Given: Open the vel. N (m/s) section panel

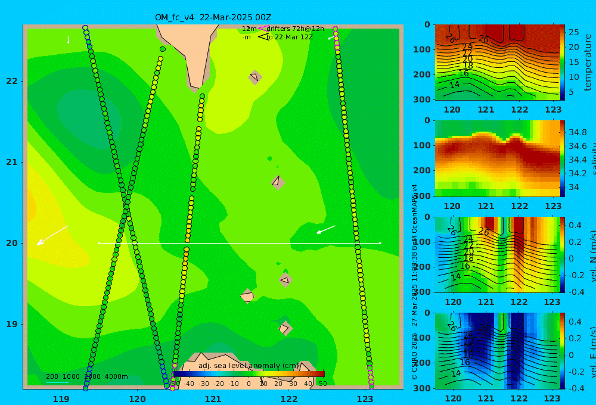Looking at the screenshot, I should (x=498, y=254).
